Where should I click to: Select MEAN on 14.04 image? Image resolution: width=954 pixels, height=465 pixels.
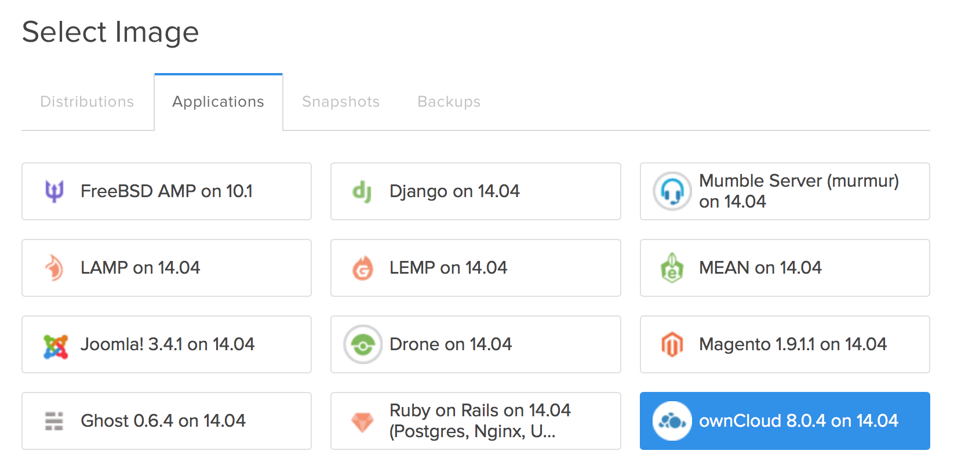(x=785, y=268)
